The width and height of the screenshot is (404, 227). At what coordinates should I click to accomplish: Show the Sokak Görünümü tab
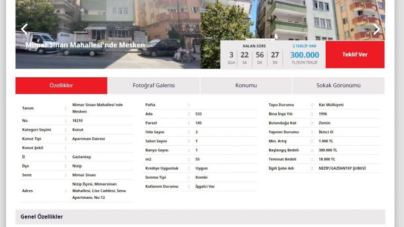pyautogui.click(x=338, y=85)
